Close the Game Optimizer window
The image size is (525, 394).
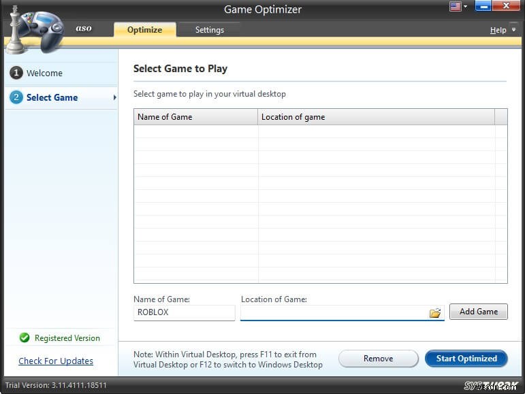click(507, 7)
